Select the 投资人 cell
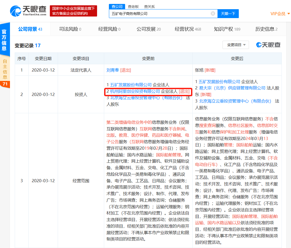291x248 pixels. (81, 95)
